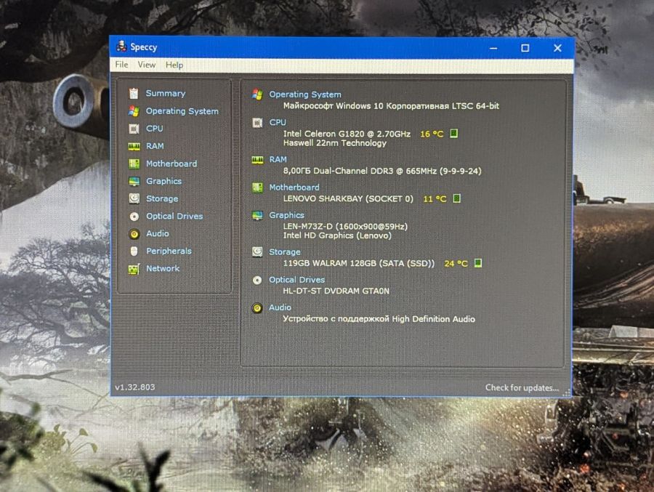Viewport: 654px width, 492px height.
Task: Click the Storage hard drive icon in sidebar
Action: click(134, 198)
